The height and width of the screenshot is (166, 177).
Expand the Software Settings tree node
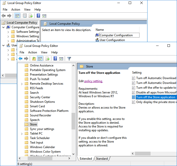coord(8,32)
